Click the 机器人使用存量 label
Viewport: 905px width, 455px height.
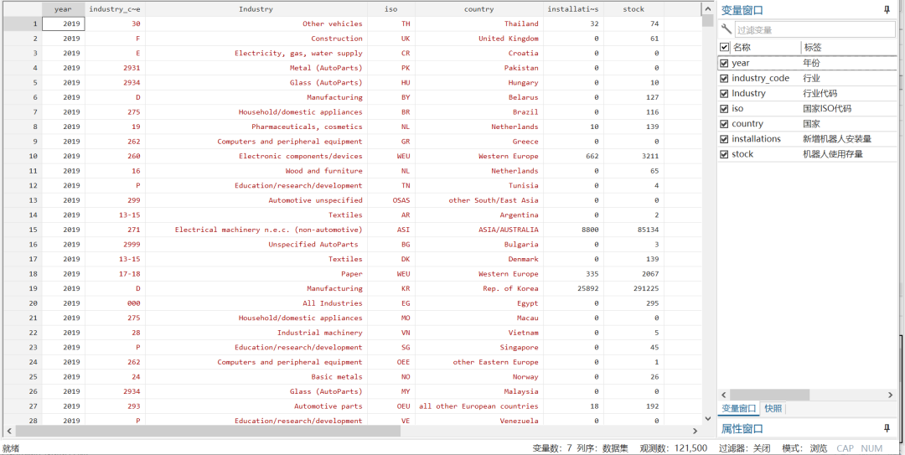[833, 154]
